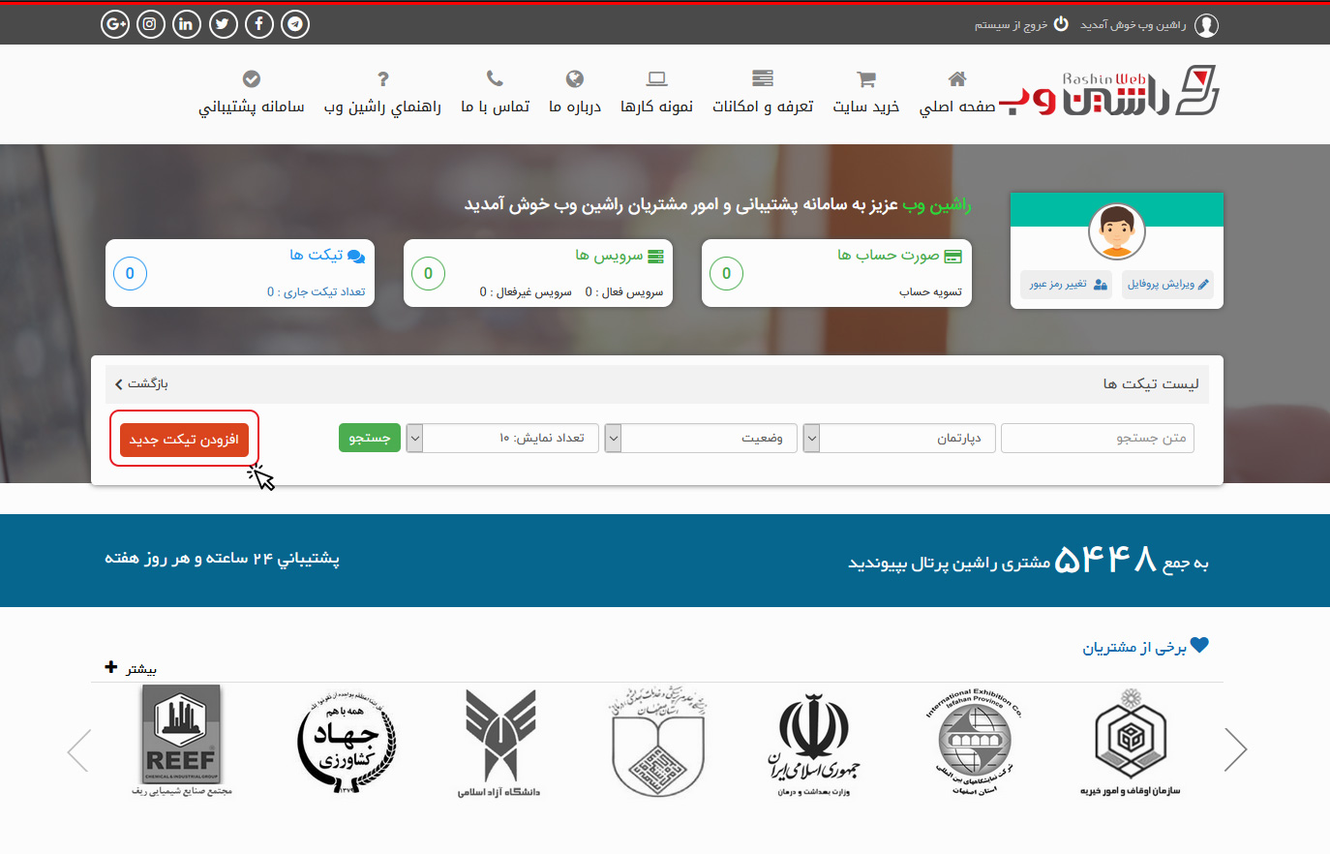Click the تیکت ها card title
This screenshot has width=1330, height=854.
point(317,255)
